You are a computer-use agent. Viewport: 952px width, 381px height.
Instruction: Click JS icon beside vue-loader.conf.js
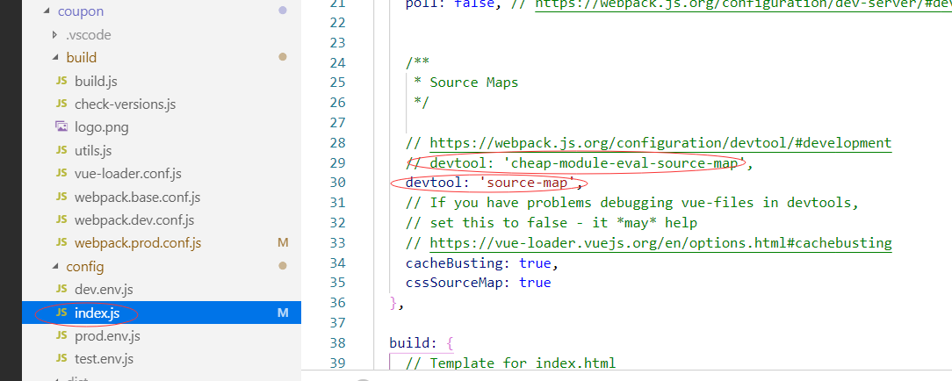pos(61,174)
